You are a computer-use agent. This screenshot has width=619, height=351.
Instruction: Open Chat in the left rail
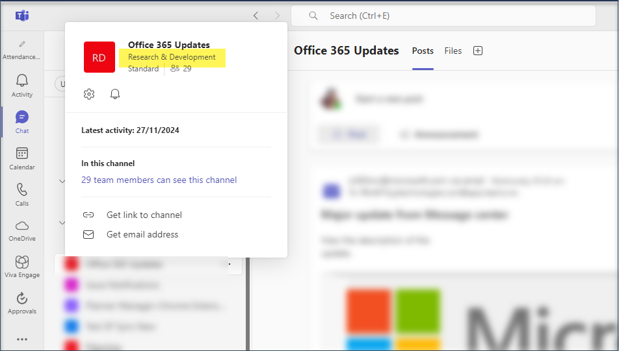point(22,121)
